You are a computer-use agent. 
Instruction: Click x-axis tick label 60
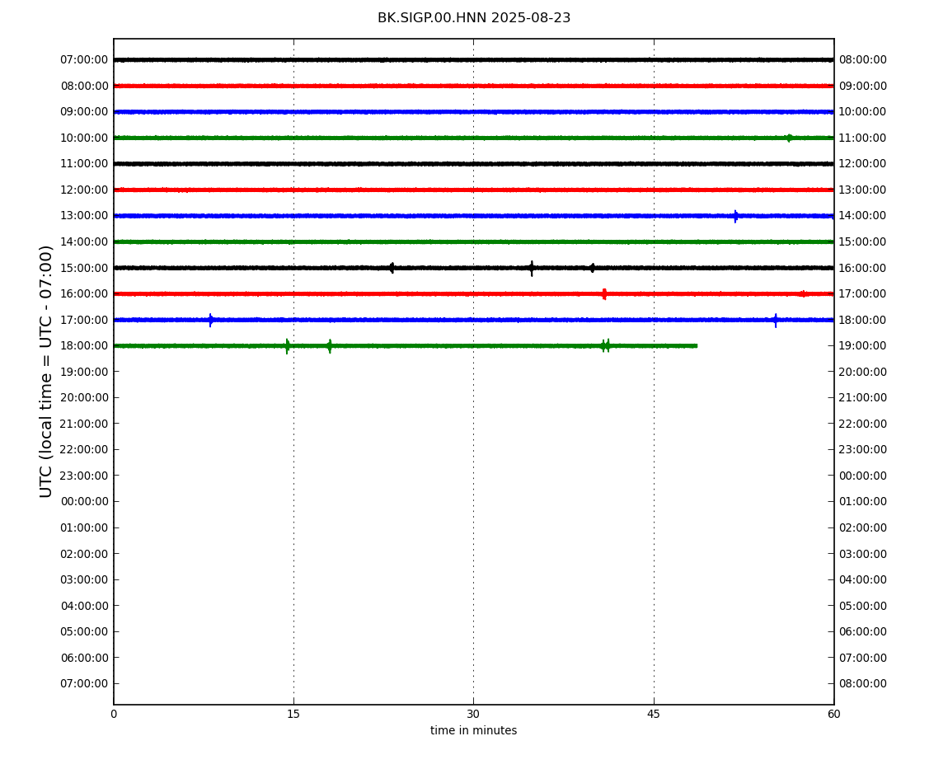[x=833, y=714]
